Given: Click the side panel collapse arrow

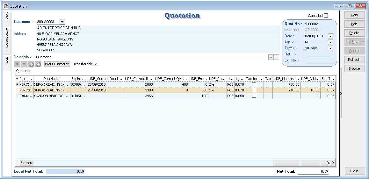Looking at the screenshot, I should (341, 93).
